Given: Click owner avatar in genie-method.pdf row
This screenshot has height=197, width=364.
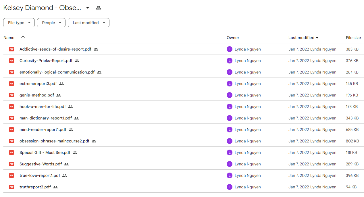Looking at the screenshot, I should 229,95.
